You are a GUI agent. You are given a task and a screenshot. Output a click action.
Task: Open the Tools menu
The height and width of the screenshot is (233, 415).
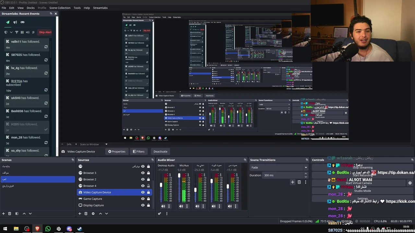(77, 8)
